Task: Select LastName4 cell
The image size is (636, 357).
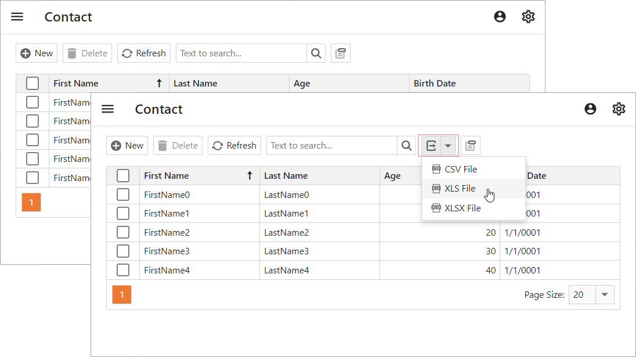Action: point(320,270)
